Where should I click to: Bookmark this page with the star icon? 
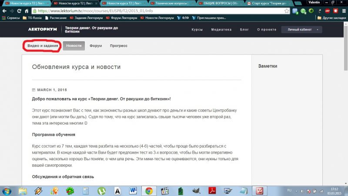[x=288, y=10]
